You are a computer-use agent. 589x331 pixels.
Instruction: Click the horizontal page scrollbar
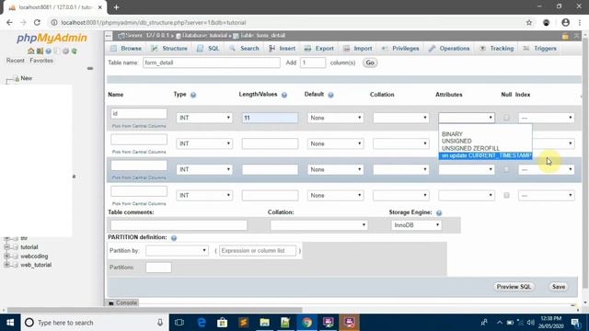point(155,310)
